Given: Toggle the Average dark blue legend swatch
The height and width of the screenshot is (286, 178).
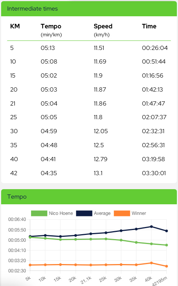Looking at the screenshot, I should tap(84, 213).
